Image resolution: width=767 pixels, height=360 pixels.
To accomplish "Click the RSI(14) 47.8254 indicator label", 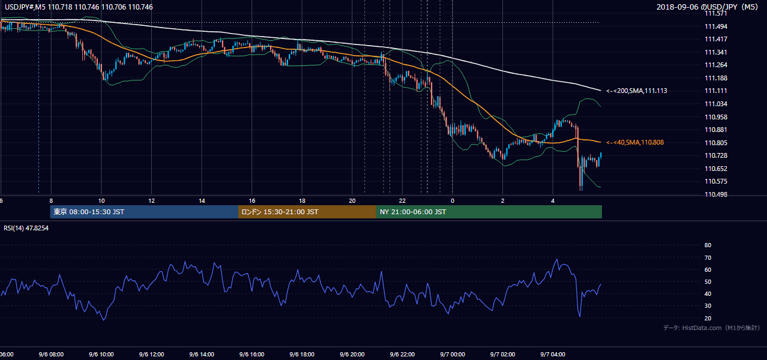I will pyautogui.click(x=26, y=228).
